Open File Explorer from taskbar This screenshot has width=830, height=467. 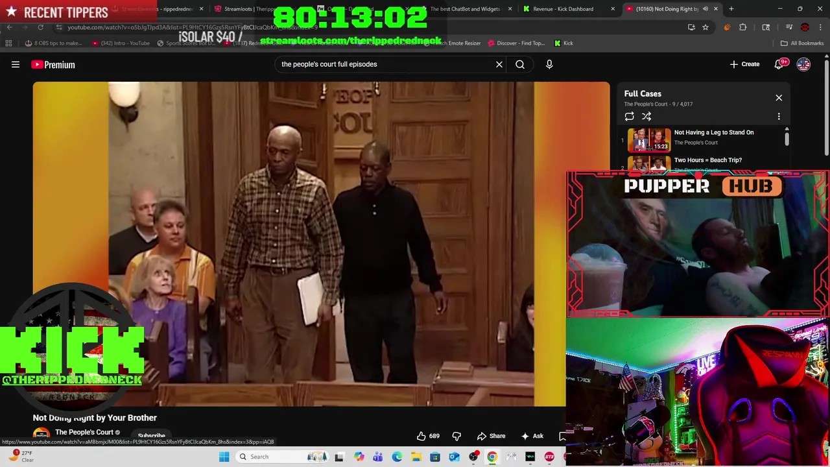pos(416,457)
